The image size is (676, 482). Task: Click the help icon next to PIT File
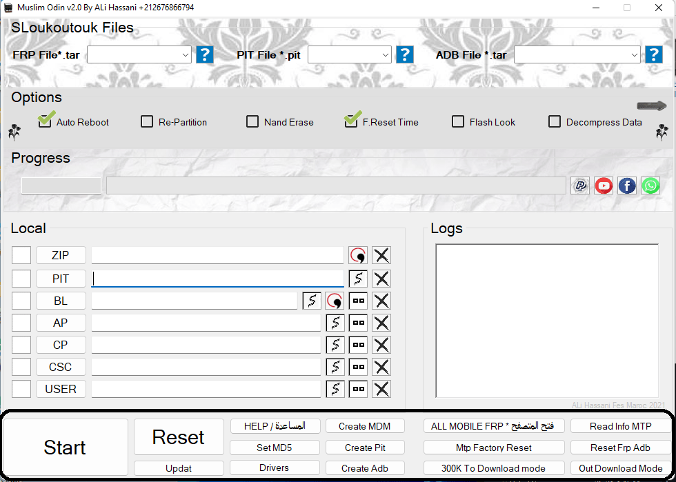pyautogui.click(x=405, y=54)
